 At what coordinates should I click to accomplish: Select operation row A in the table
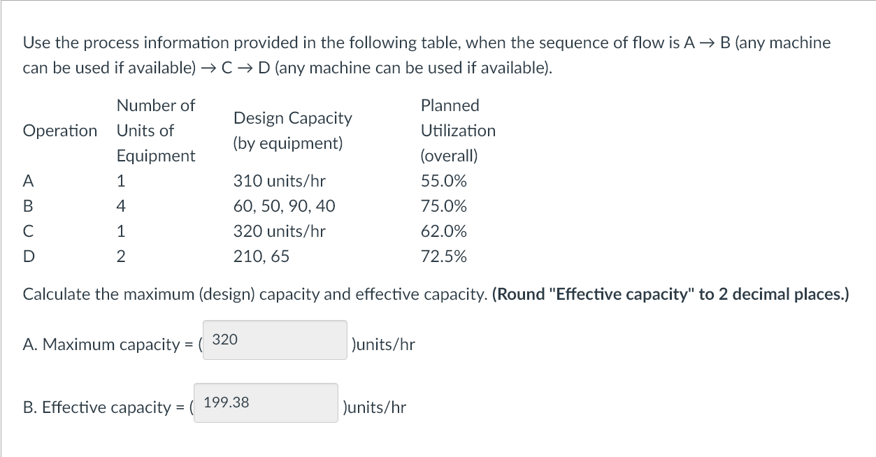(28, 181)
